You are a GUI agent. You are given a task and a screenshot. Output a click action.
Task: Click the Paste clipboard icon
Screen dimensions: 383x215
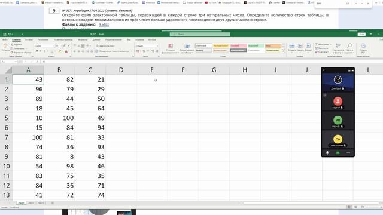5,46
